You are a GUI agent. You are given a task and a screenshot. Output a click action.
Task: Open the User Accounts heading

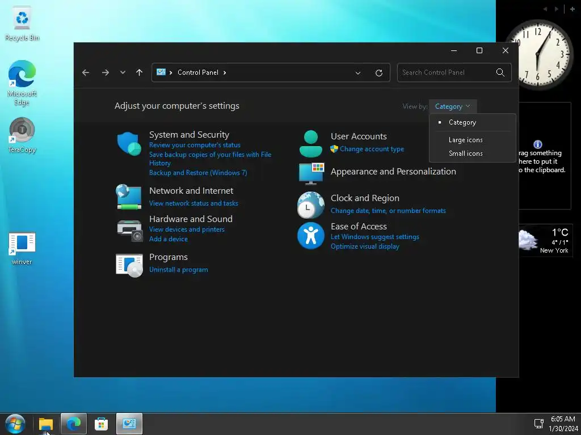(x=359, y=137)
